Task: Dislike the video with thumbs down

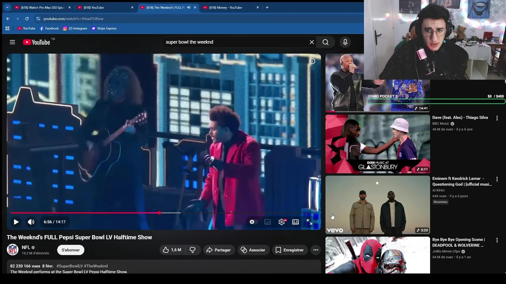Action: [193, 250]
